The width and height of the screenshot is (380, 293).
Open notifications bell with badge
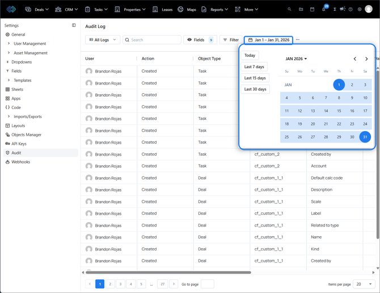tap(324, 9)
